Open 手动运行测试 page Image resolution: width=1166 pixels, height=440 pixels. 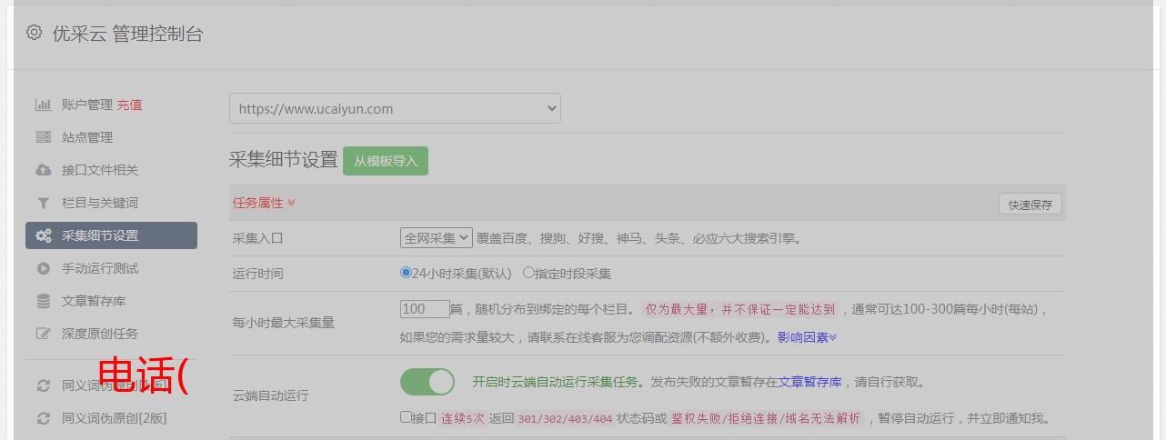click(x=100, y=268)
